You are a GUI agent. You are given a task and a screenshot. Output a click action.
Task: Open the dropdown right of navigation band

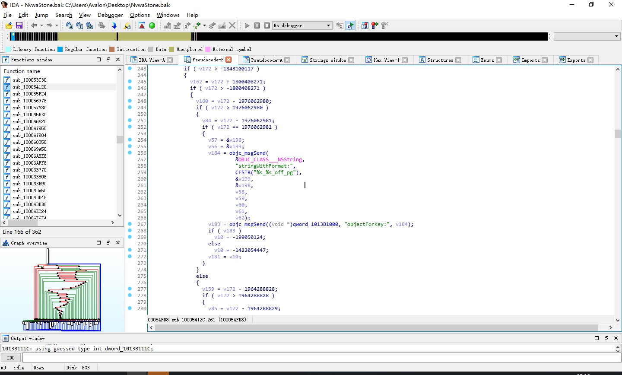coord(616,36)
